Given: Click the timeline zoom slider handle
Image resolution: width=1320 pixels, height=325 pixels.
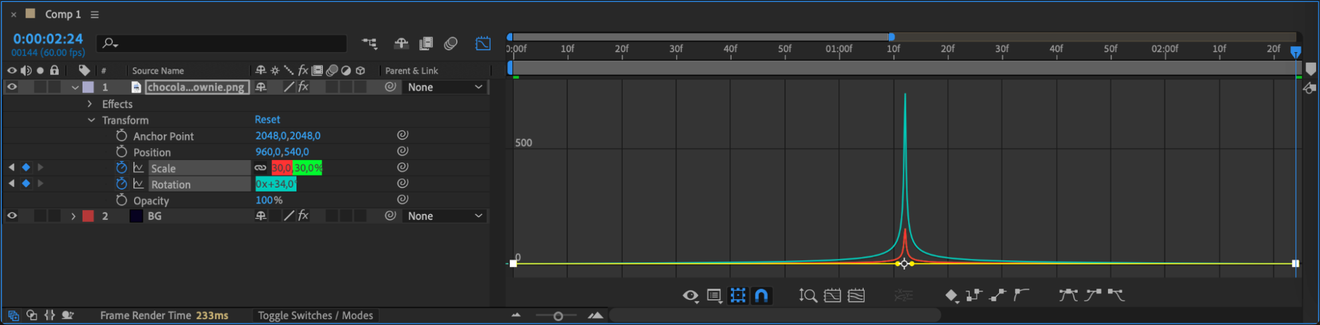Looking at the screenshot, I should (x=558, y=316).
